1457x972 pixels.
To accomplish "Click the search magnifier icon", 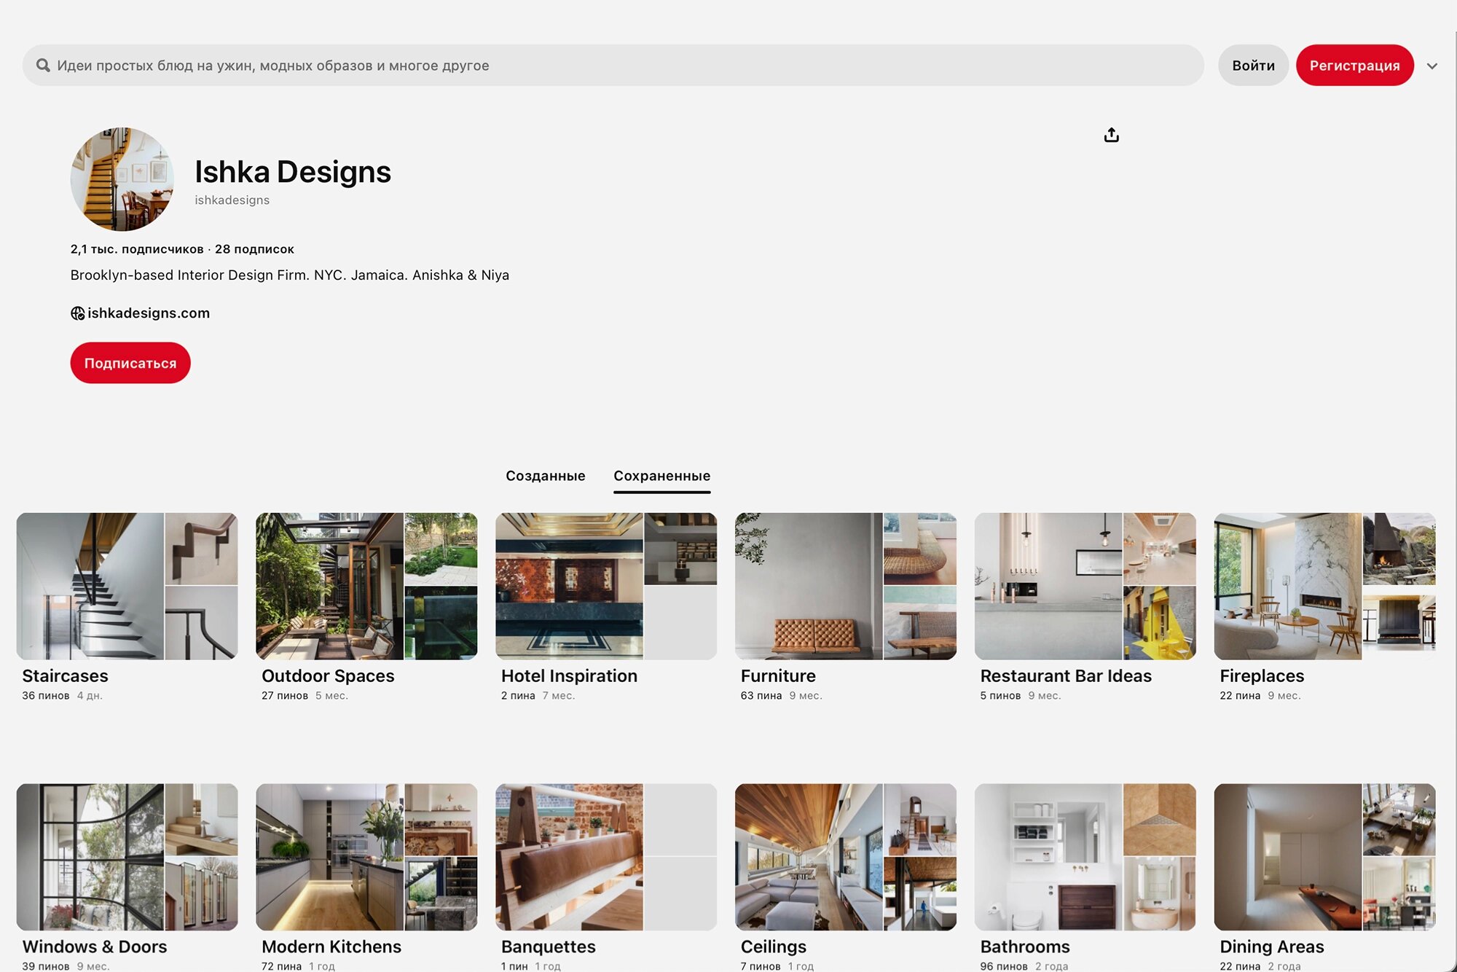I will [43, 66].
